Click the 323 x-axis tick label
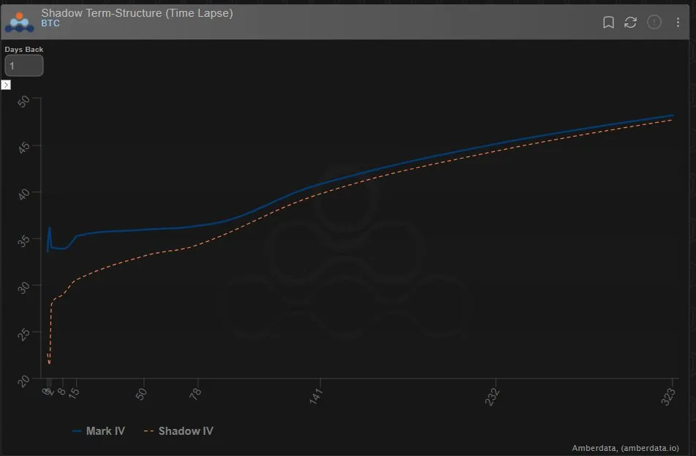The height and width of the screenshot is (456, 696). pyautogui.click(x=668, y=397)
